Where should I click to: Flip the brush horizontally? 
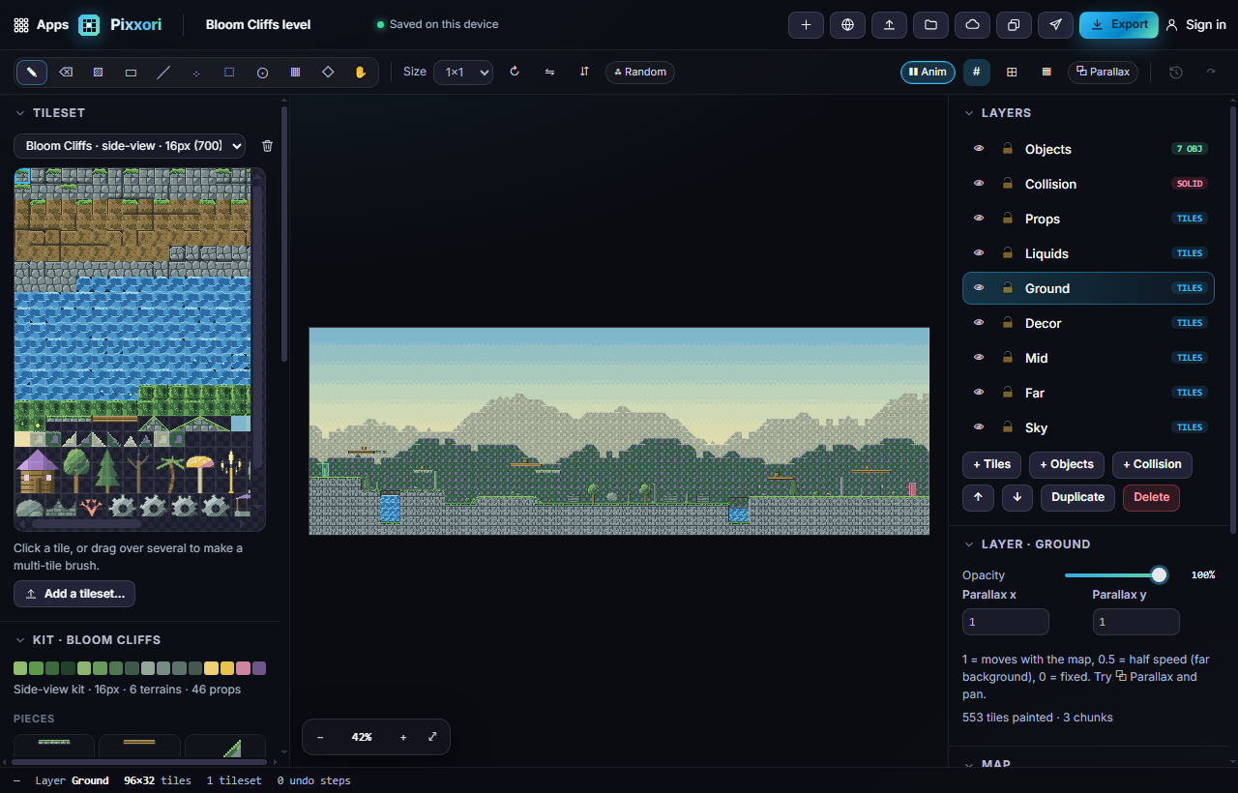coord(549,72)
